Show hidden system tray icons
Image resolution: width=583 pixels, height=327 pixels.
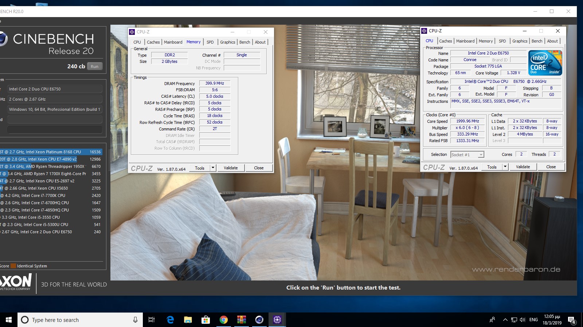[505, 320]
